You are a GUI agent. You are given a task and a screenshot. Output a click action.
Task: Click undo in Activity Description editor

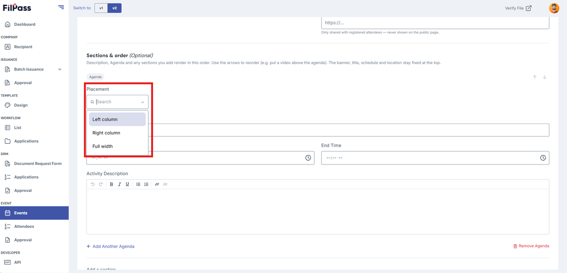coord(93,184)
